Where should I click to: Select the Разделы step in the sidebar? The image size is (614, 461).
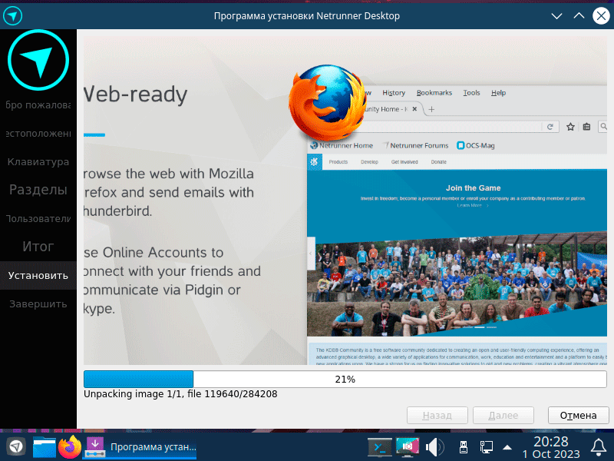click(x=38, y=190)
